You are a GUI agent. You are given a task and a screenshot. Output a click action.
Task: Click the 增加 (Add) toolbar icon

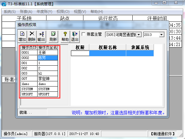pos(22,37)
